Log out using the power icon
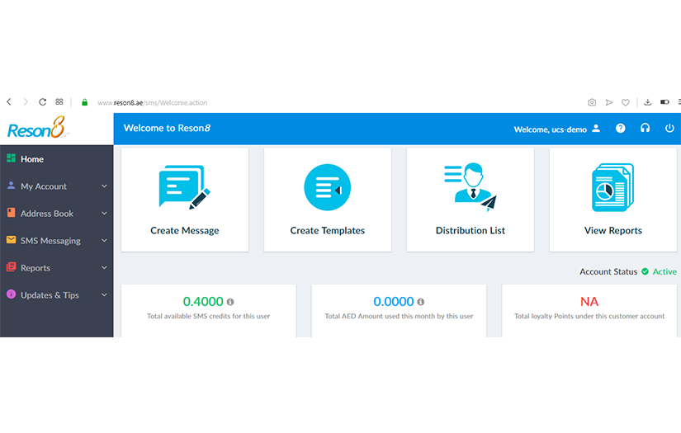 coord(669,128)
